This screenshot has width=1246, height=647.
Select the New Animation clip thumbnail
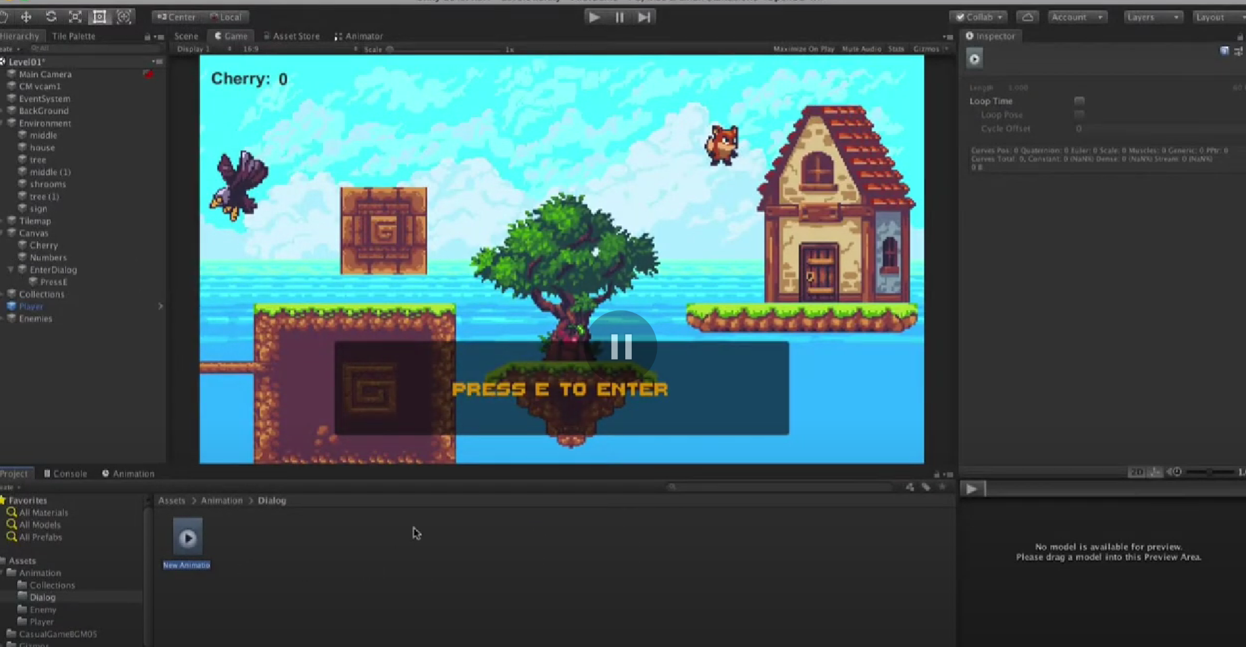[x=188, y=537]
